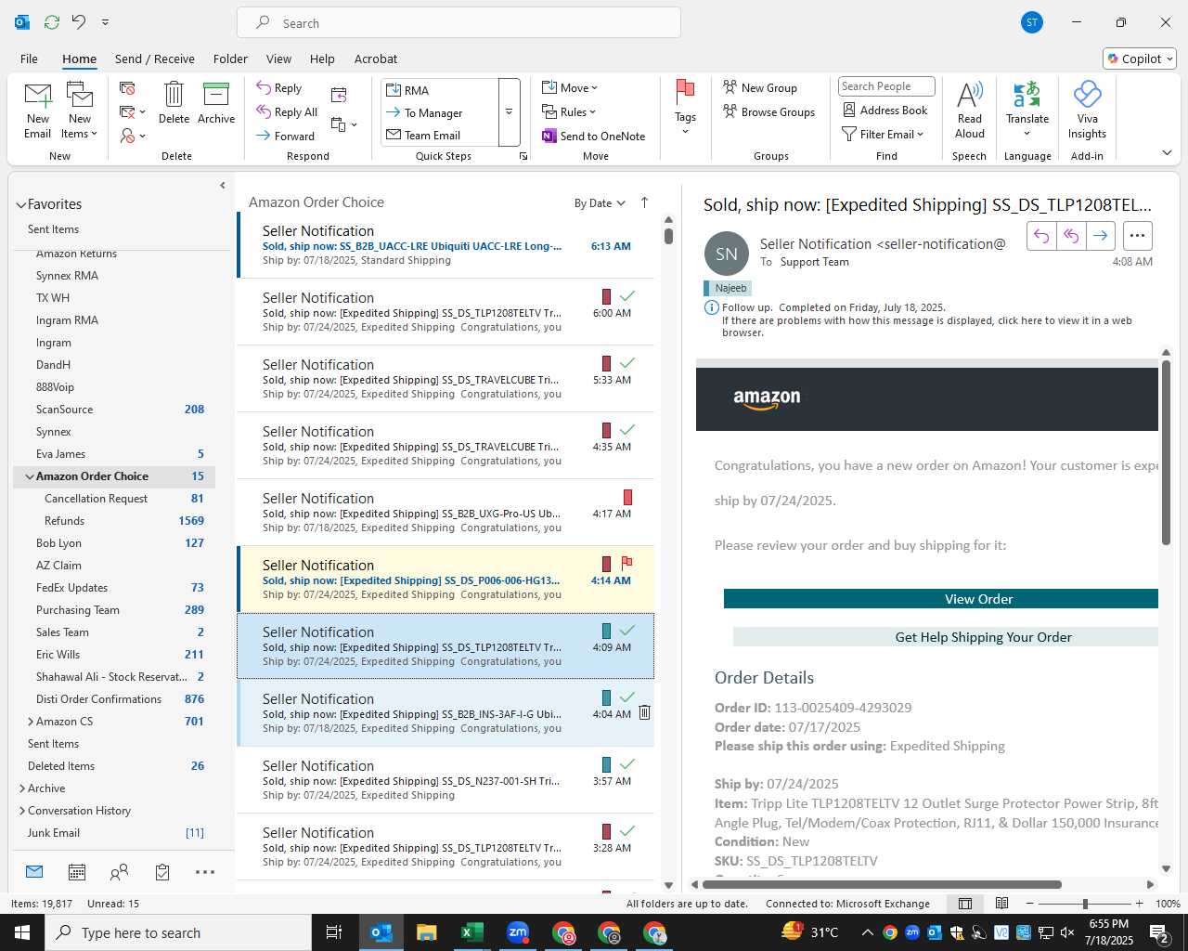Click Get Help Shipping Your Order
The height and width of the screenshot is (951, 1188).
coord(946,637)
